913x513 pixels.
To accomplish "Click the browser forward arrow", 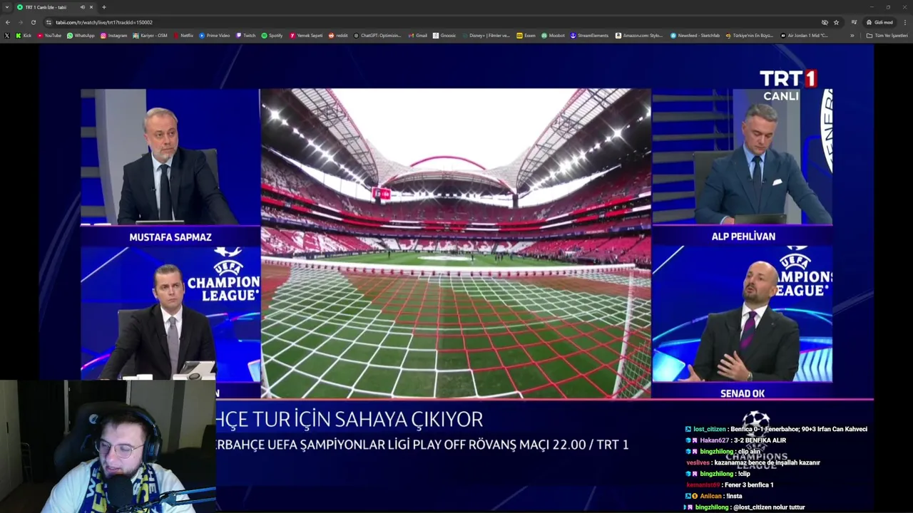I will (x=20, y=22).
